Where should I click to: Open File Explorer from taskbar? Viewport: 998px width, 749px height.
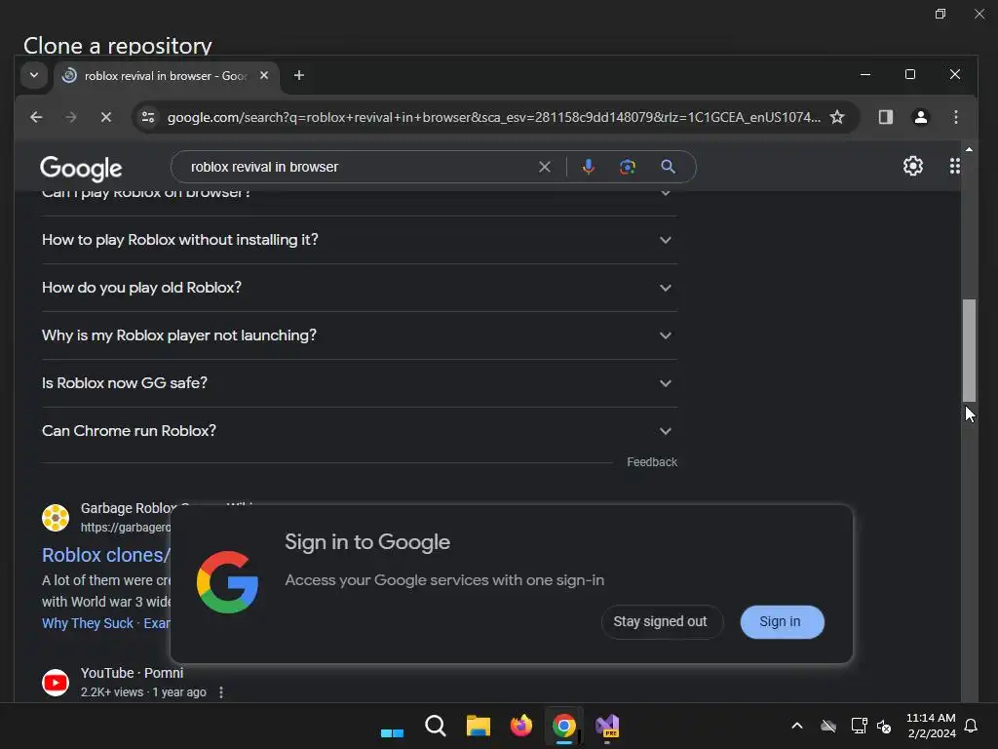478,726
